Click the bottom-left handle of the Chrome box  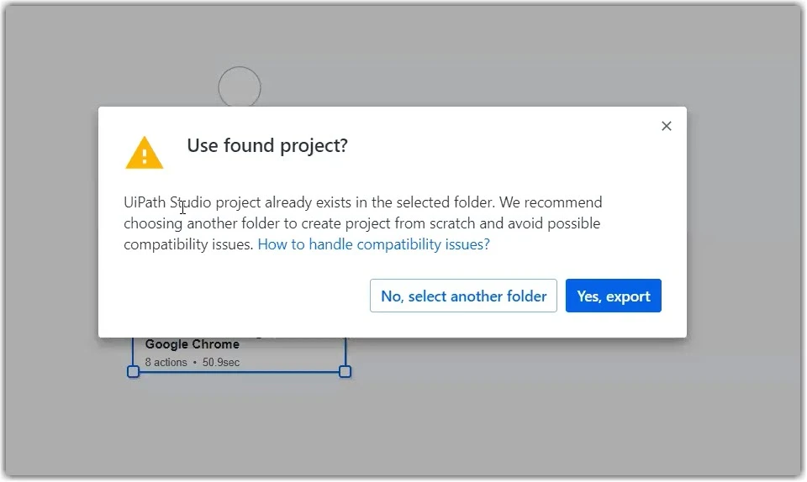[x=134, y=371]
